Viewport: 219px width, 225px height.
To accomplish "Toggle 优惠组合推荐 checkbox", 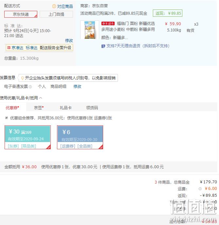I will [7, 118].
